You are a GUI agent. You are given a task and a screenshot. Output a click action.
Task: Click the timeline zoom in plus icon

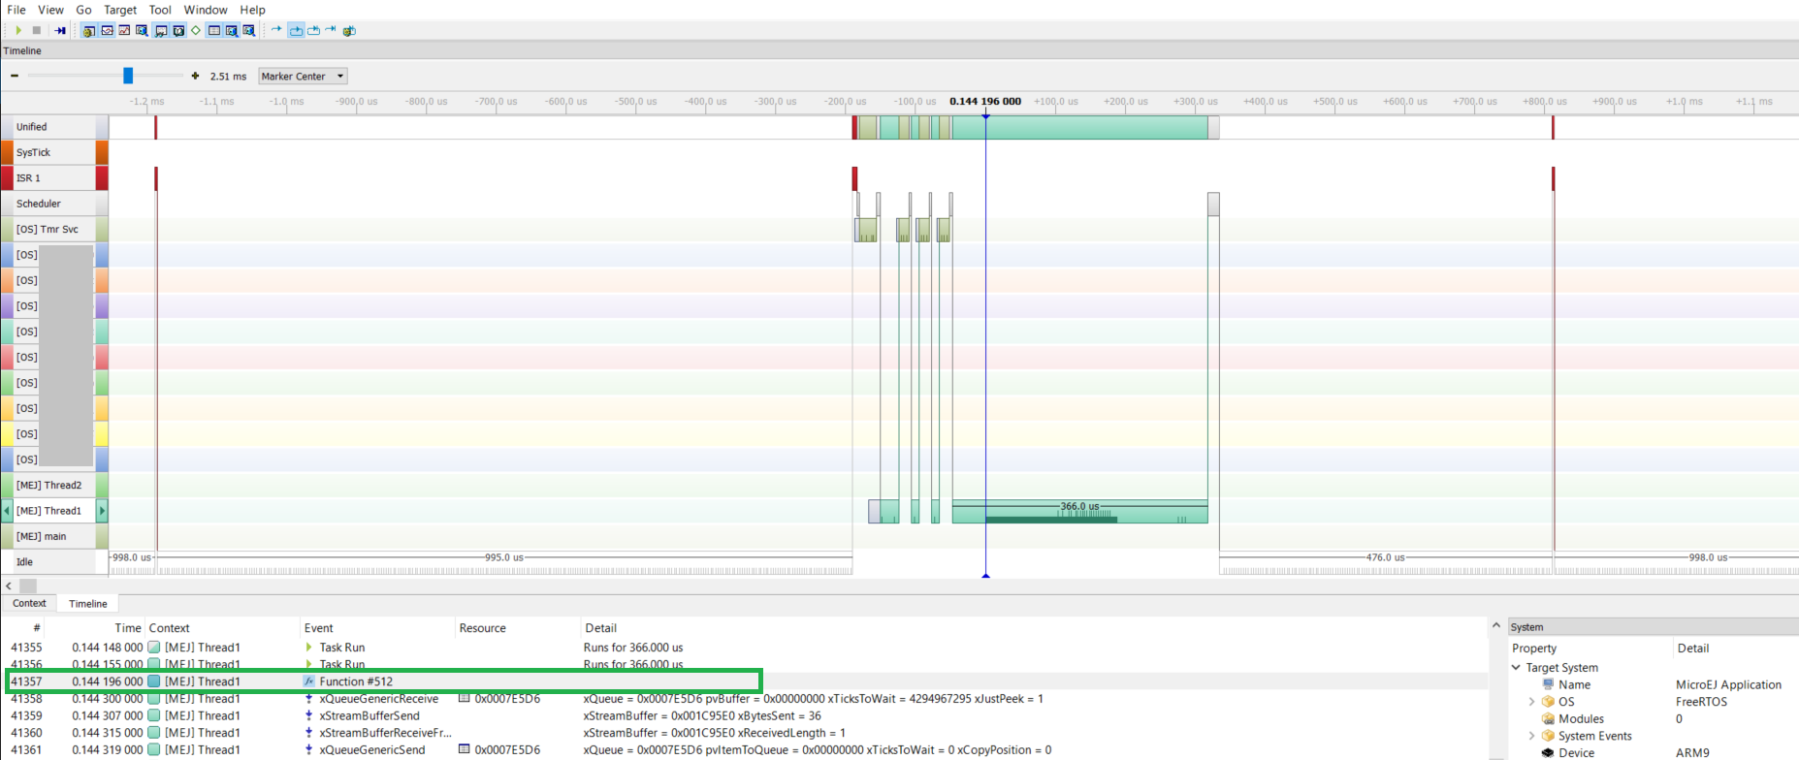[195, 76]
